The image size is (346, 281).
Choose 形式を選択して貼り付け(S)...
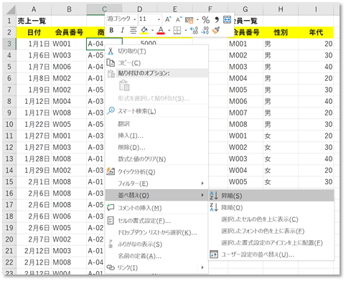tap(156, 98)
